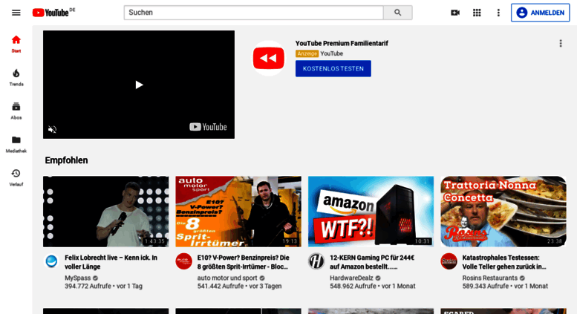Viewport: 577px width, 314px height.
Task: Open the create video camera icon
Action: pyautogui.click(x=455, y=13)
